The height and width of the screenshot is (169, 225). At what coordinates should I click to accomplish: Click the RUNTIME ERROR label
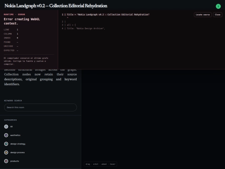click(14, 14)
